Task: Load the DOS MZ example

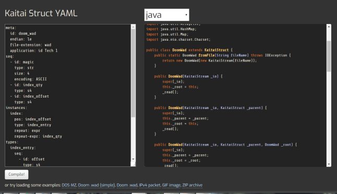Action: click(69, 185)
